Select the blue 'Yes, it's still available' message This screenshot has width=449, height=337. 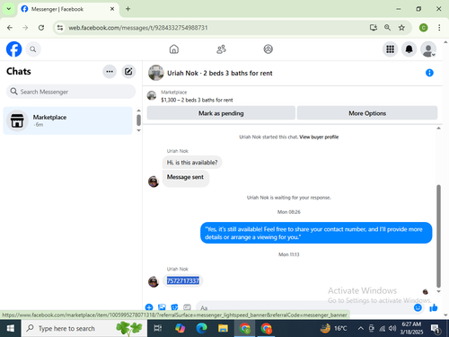pos(316,233)
